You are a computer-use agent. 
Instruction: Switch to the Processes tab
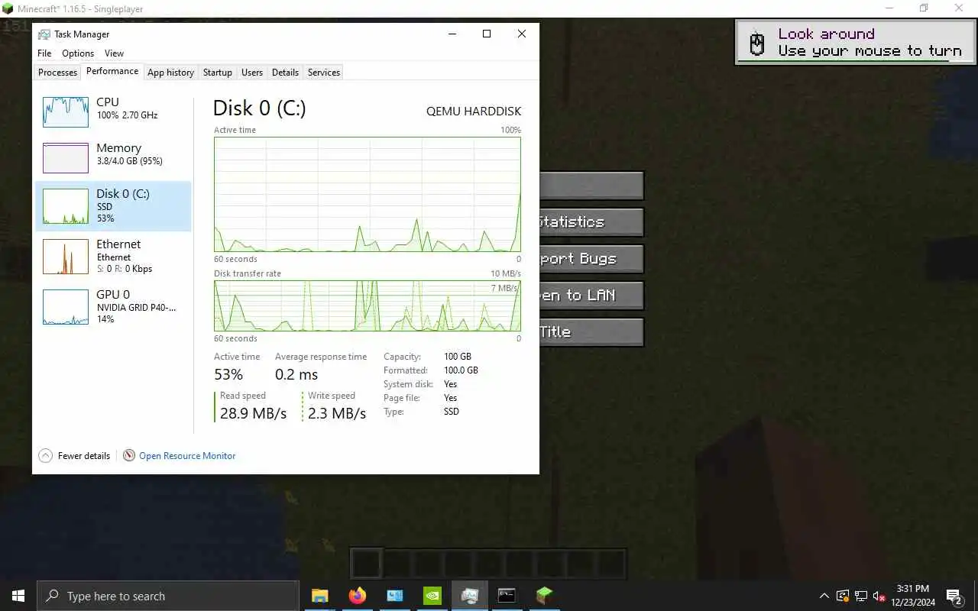point(57,73)
